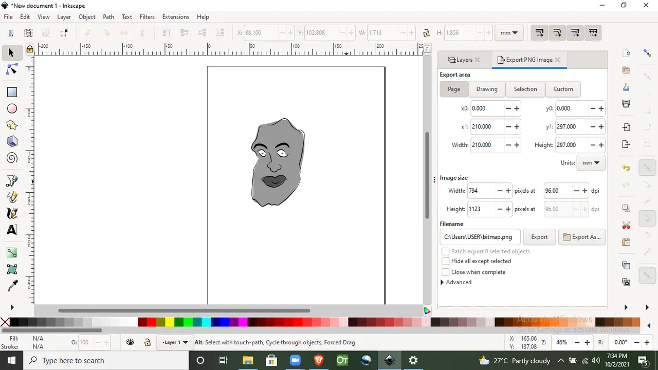
Task: Toggle scale rounded corners affect button
Action: [557, 33]
